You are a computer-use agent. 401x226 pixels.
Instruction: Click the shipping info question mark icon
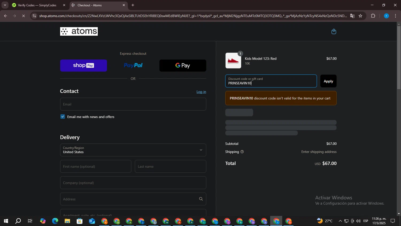click(x=242, y=152)
